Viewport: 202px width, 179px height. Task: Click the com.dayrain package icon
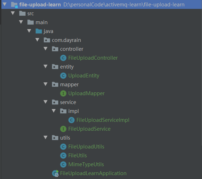[x=47, y=40]
